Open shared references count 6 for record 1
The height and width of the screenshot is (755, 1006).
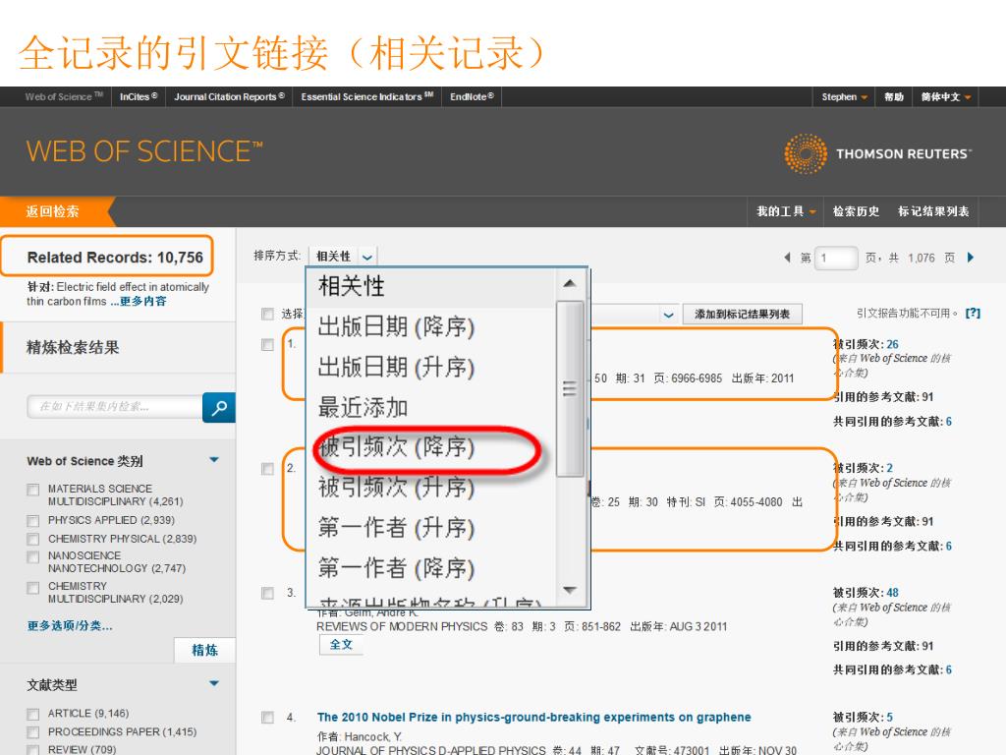tap(948, 421)
